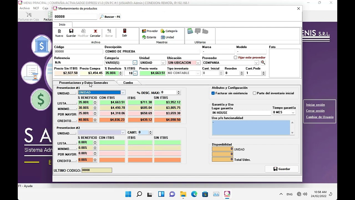Open File Explorer from the taskbar
Screen dimensions: 355x200
(x=183, y=194)
